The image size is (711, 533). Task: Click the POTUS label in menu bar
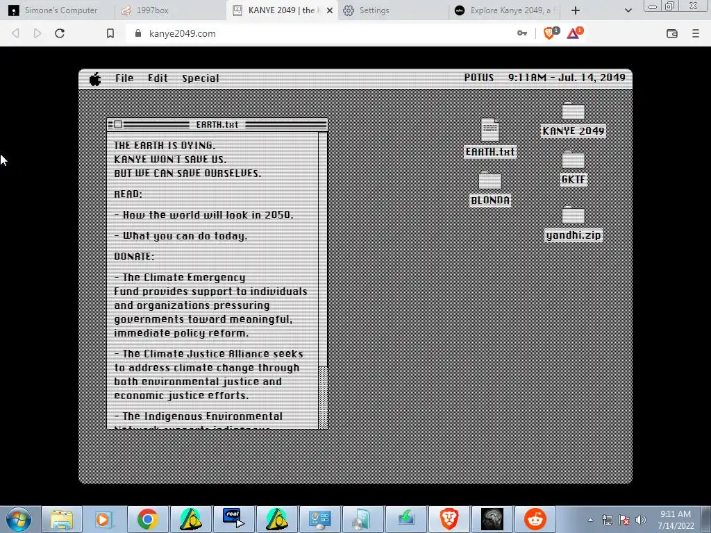click(479, 78)
